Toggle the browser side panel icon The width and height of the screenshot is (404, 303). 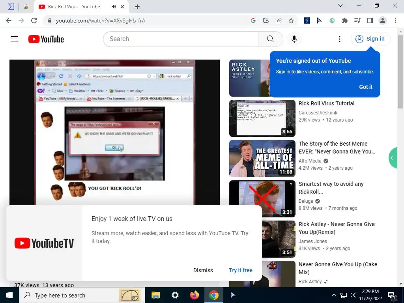[x=370, y=21]
